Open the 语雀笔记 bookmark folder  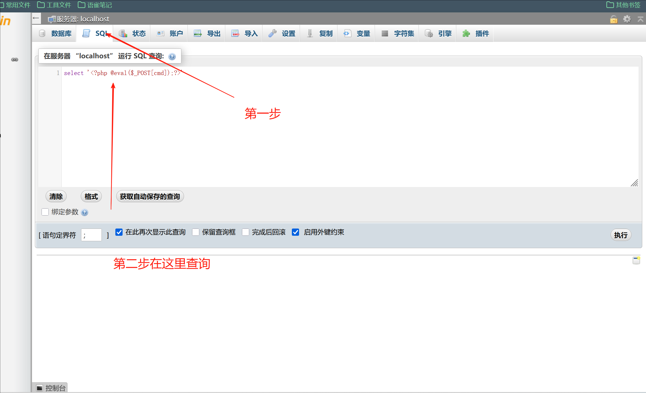pyautogui.click(x=95, y=5)
